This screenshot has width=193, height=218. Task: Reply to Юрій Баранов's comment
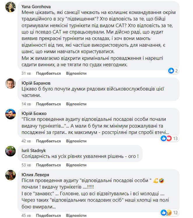pyautogui.click(x=76, y=104)
